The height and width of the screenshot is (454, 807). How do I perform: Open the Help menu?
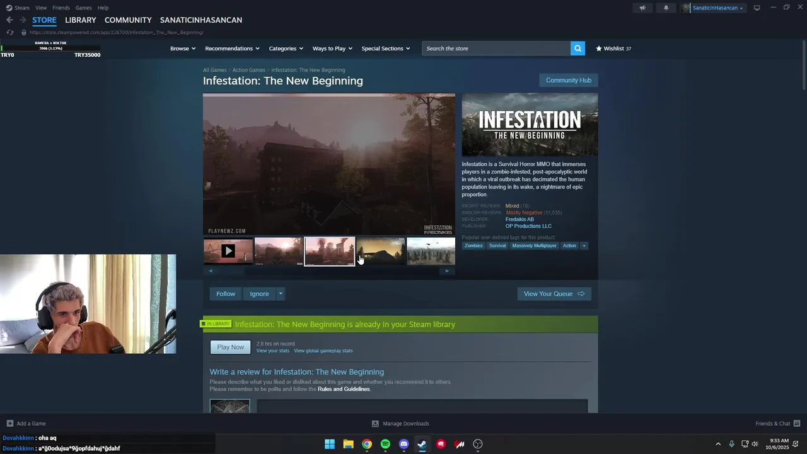(x=103, y=8)
